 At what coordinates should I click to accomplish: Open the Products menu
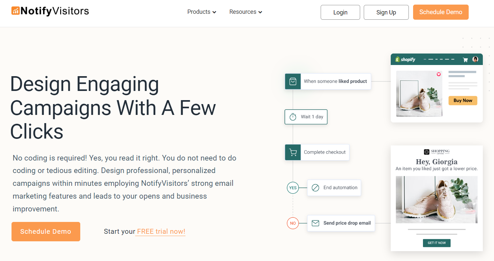pos(202,12)
